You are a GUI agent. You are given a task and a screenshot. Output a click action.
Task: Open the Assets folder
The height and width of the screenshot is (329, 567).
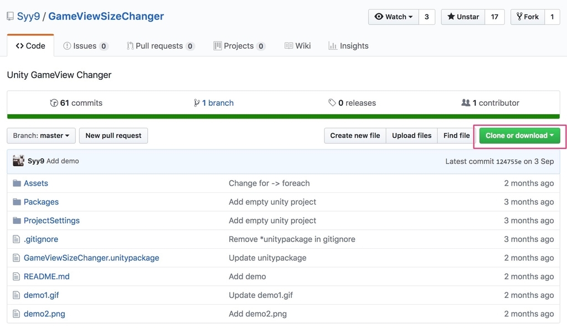click(x=36, y=183)
